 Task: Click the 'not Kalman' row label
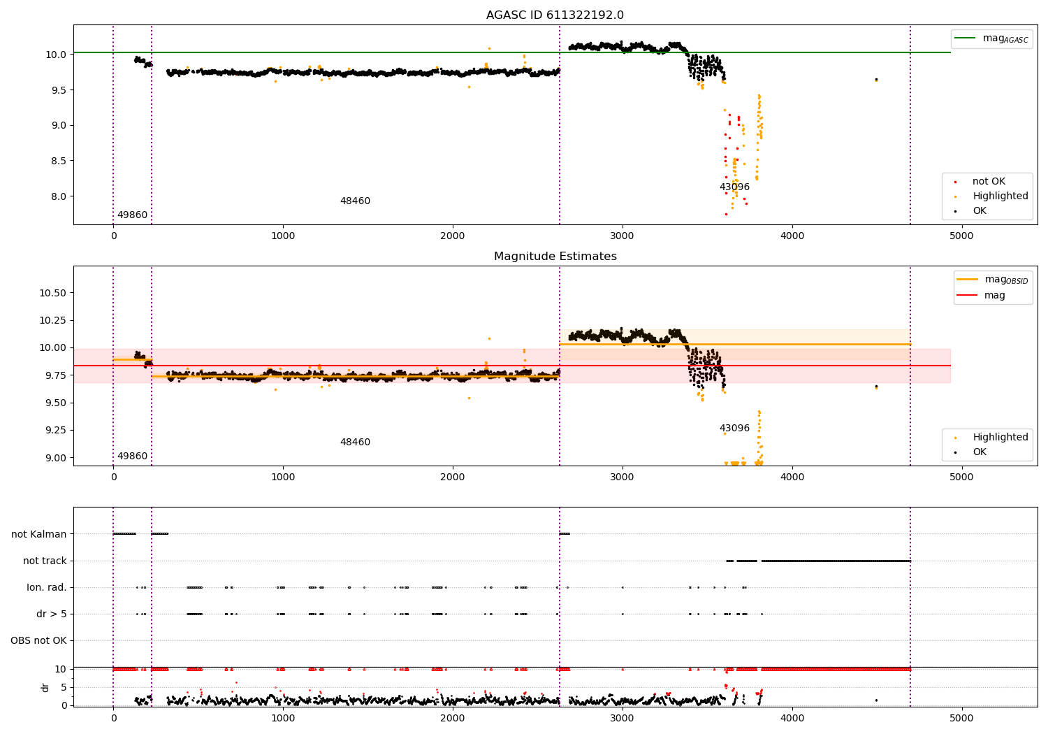(39, 535)
